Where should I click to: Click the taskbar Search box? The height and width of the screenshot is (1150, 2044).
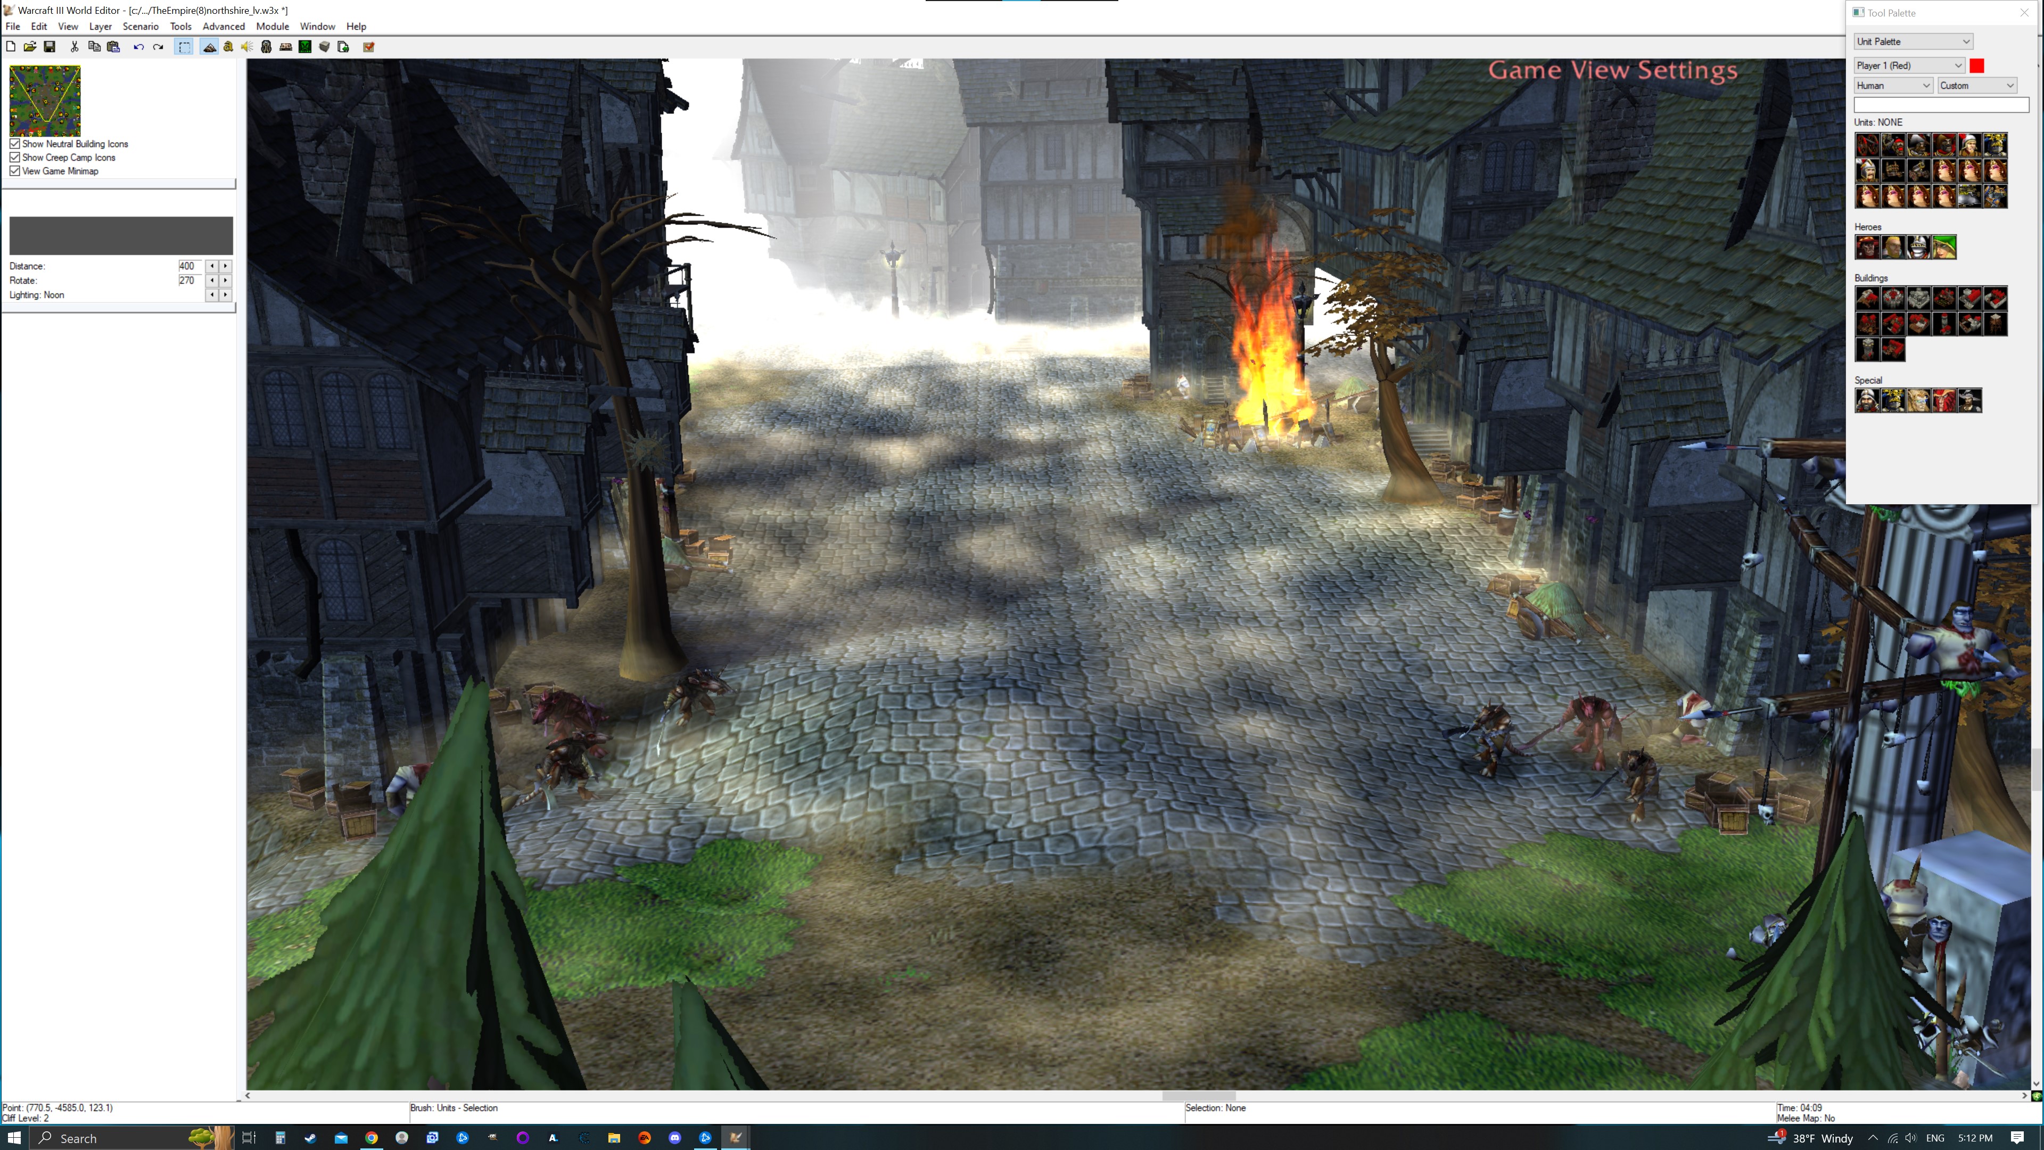pyautogui.click(x=131, y=1137)
